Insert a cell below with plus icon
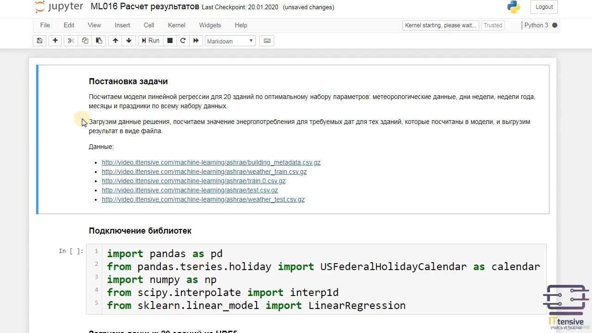This screenshot has height=333, width=592. tap(55, 41)
